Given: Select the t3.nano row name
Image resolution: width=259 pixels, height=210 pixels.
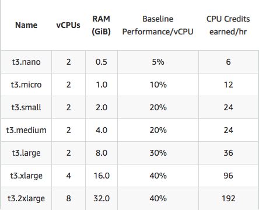Looking at the screenshot, I should click(x=26, y=62).
